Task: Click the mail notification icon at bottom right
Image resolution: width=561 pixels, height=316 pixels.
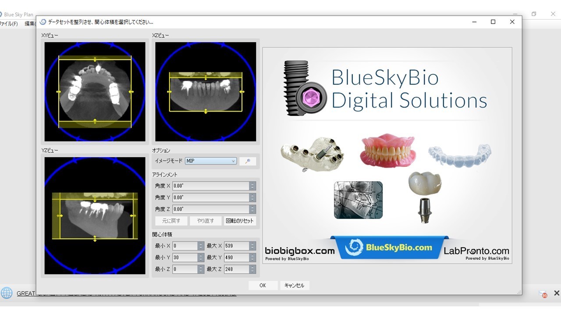Action: pyautogui.click(x=543, y=294)
